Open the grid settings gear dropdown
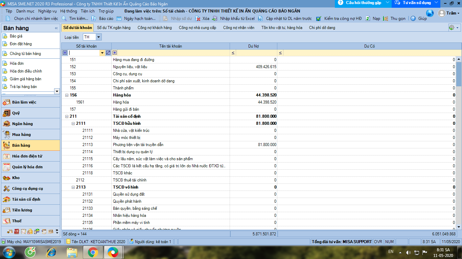This screenshot has height=259, width=462. pyautogui.click(x=454, y=28)
